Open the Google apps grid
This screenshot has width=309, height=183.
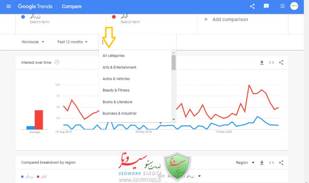click(282, 6)
